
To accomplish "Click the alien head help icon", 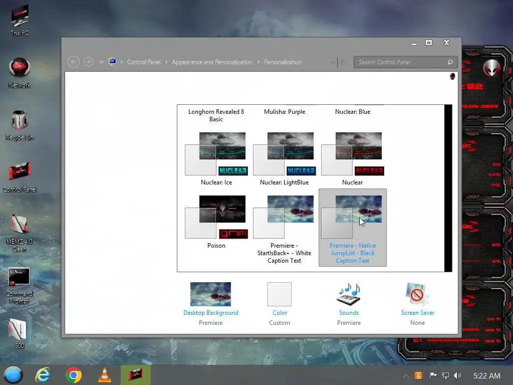I will (x=452, y=76).
